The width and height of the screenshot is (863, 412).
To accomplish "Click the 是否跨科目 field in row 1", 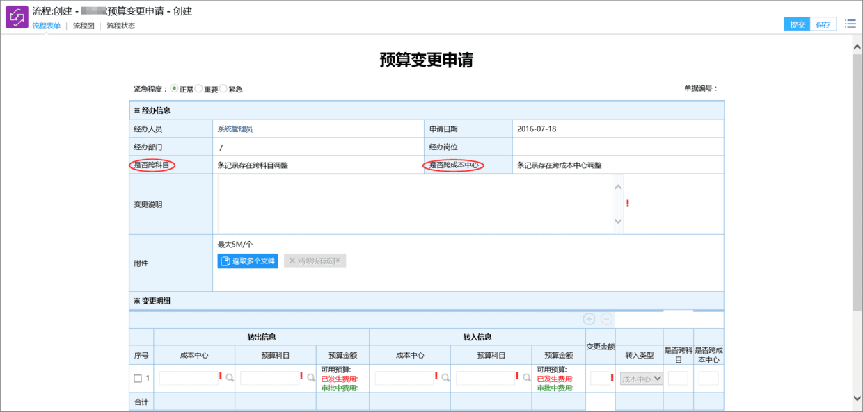I will pos(678,379).
